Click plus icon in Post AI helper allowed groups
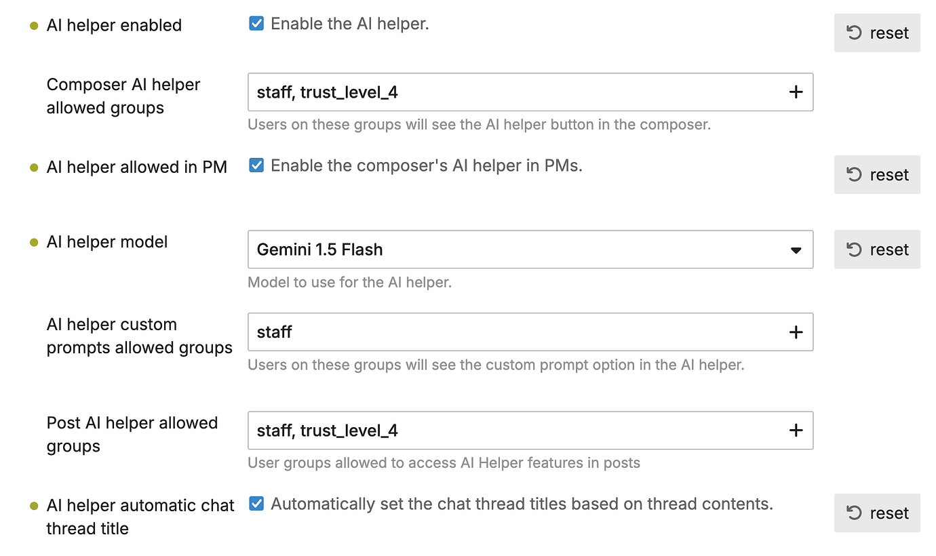The image size is (936, 556). coord(796,431)
